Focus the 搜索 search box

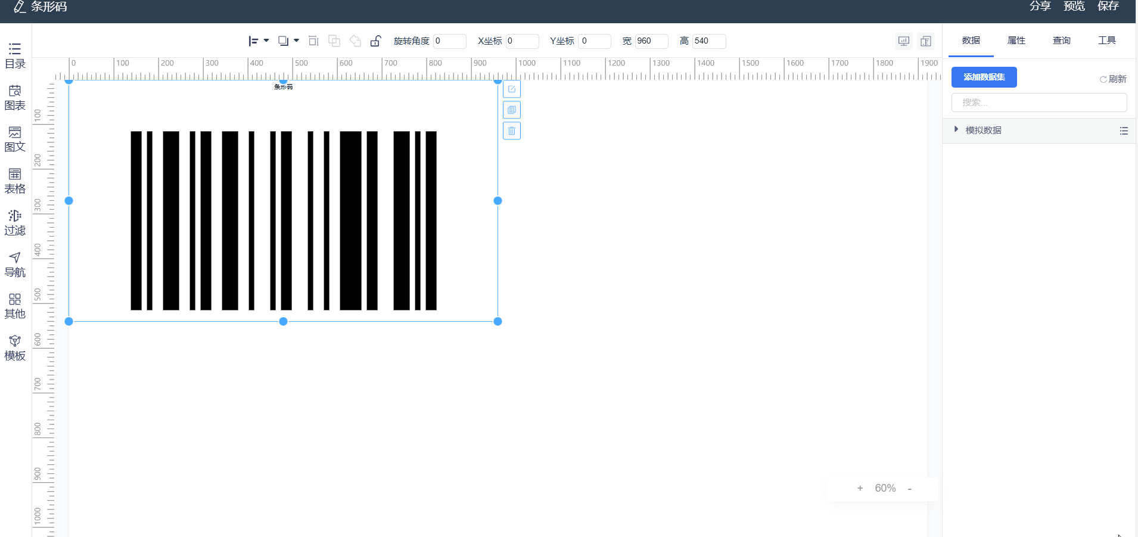1039,103
